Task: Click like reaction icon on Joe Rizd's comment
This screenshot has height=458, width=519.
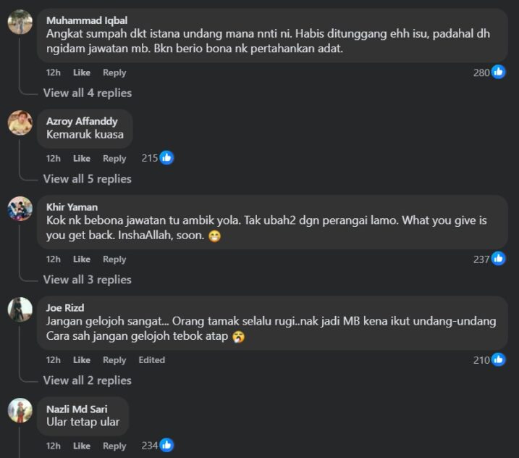Action: coord(499,359)
